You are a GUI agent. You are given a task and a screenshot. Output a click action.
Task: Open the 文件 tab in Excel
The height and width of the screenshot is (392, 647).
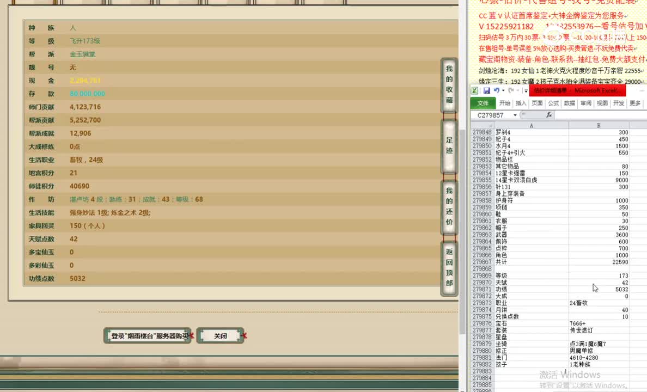click(x=483, y=103)
